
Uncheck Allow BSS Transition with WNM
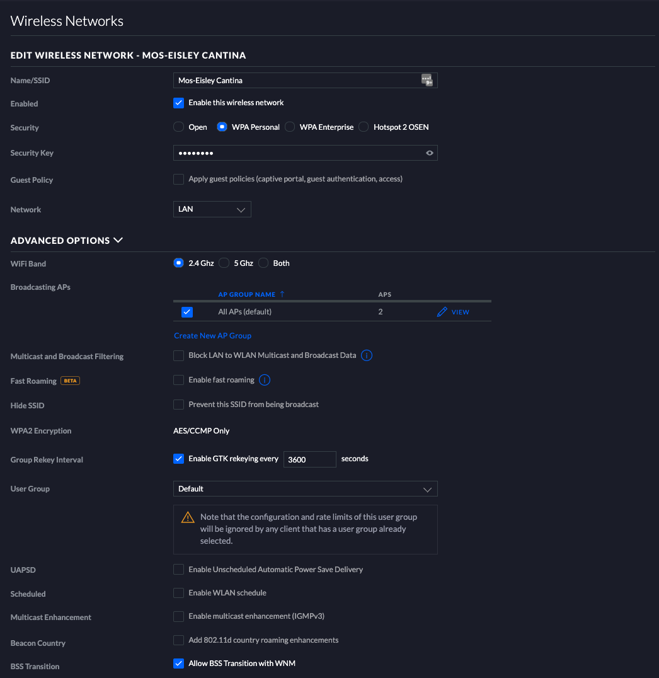(179, 664)
